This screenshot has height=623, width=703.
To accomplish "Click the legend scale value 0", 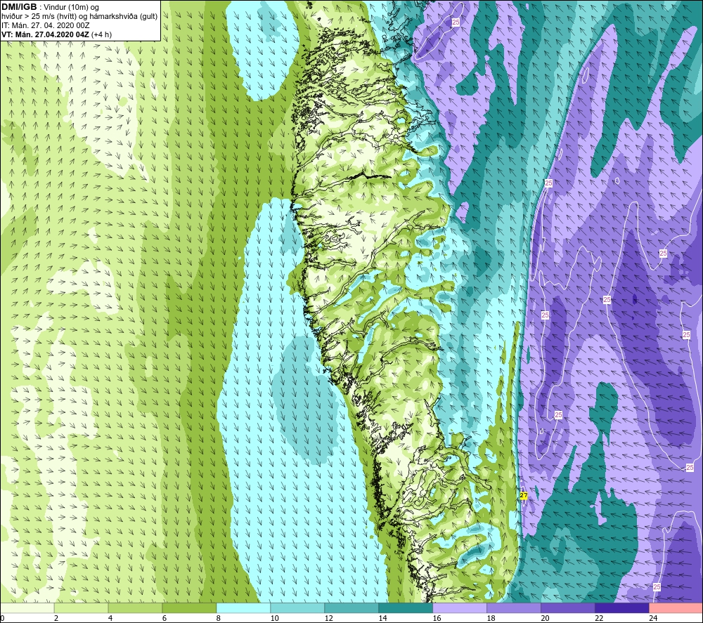I will pos(2,618).
